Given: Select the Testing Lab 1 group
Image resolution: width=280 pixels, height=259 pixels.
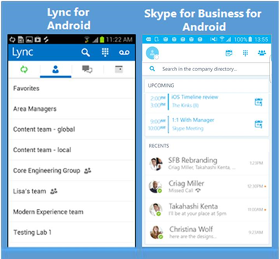Looking at the screenshot, I should coord(72,232).
